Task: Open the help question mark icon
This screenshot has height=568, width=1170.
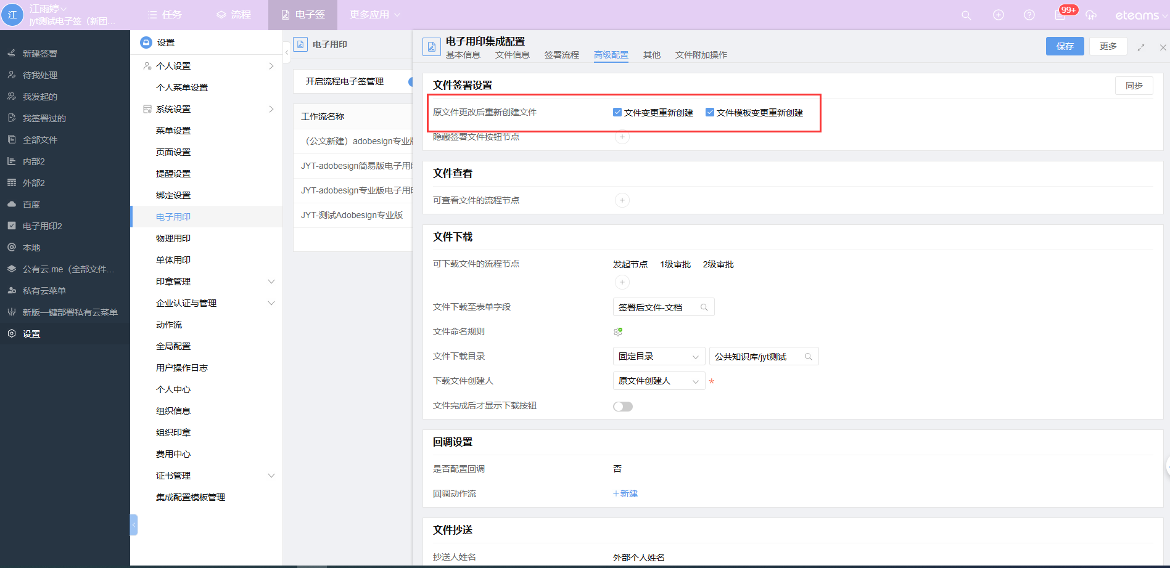Action: click(x=1029, y=15)
